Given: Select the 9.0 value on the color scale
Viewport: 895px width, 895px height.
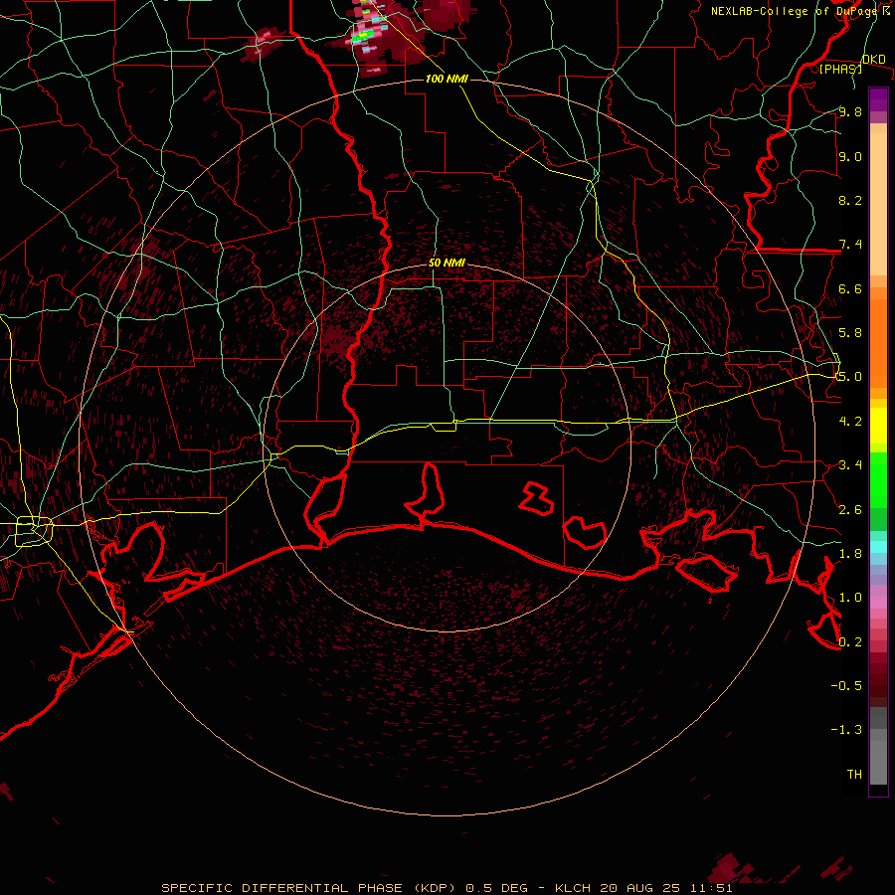Looking at the screenshot, I should [x=850, y=156].
